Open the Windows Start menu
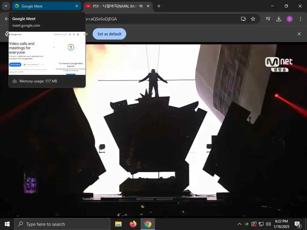Image resolution: width=307 pixels, height=230 pixels. [x=7, y=224]
